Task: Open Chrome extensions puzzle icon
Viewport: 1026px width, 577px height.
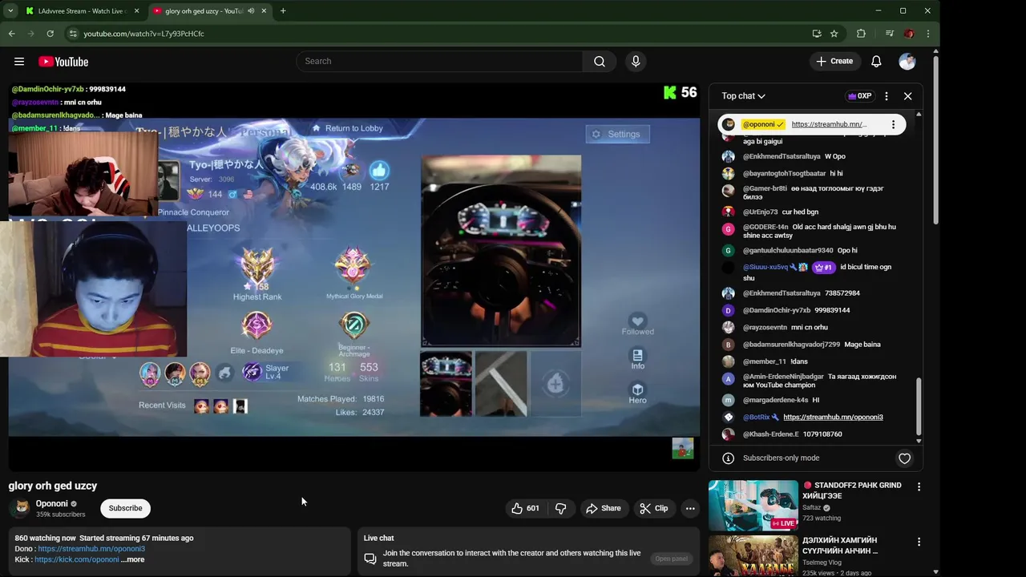Action: 862,34
